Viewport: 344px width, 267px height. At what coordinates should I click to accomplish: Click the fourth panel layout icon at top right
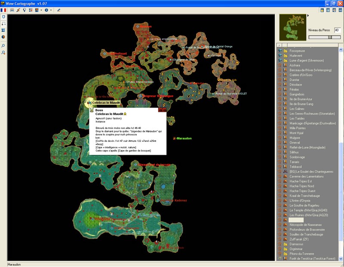point(341,10)
